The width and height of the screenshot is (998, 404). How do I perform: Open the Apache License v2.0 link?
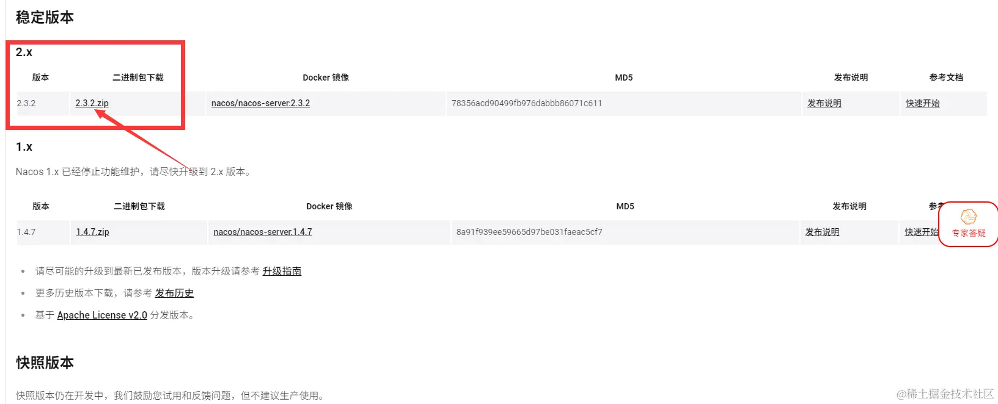(102, 315)
